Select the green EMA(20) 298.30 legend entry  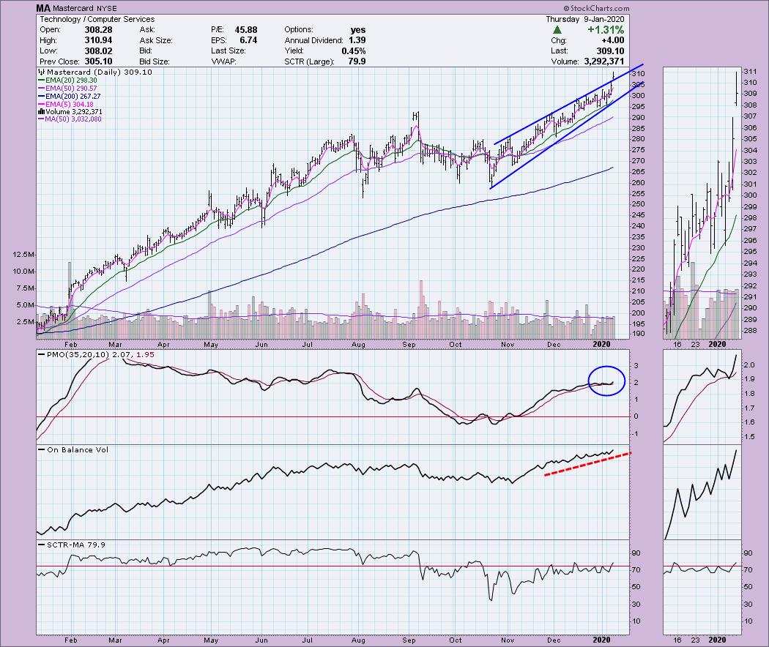(67, 80)
